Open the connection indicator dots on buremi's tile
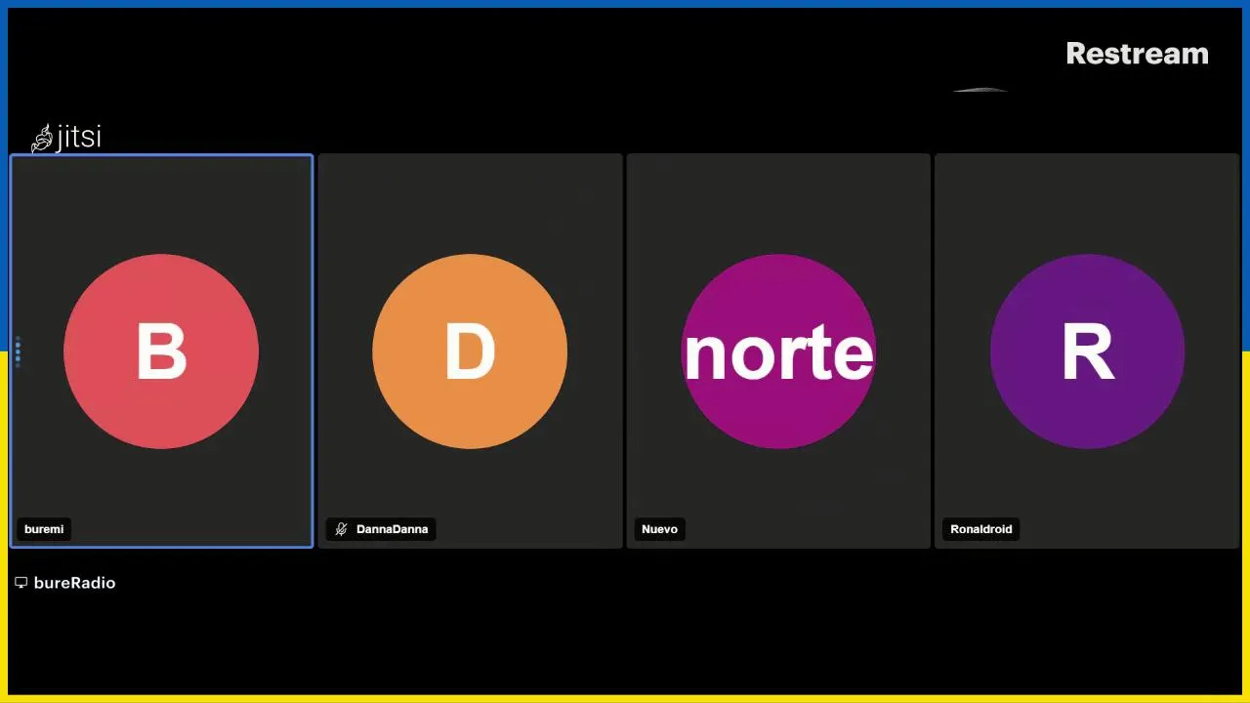This screenshot has height=703, width=1250. pyautogui.click(x=18, y=352)
